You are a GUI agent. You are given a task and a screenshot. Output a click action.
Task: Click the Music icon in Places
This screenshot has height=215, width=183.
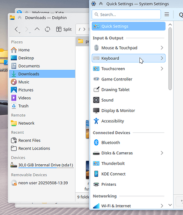[x=14, y=82]
